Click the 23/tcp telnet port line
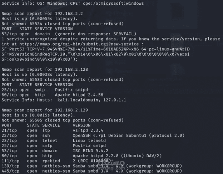The height and width of the screenshot is (174, 223). tap(54, 140)
